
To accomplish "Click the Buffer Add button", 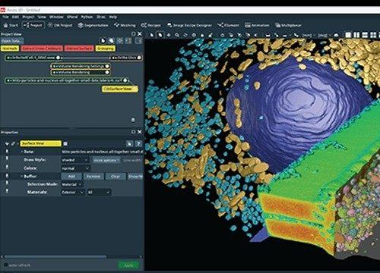I will pos(71,176).
